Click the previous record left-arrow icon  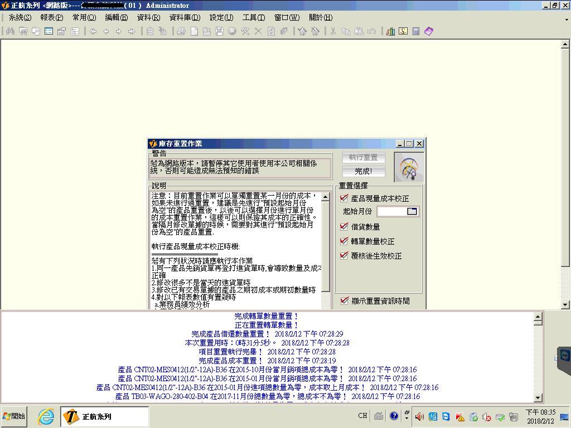click(106, 31)
